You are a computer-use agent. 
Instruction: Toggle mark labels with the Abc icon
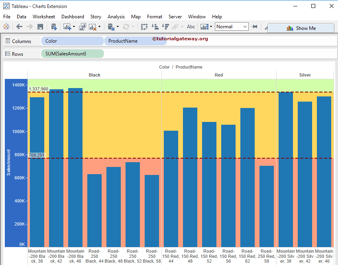click(191, 27)
